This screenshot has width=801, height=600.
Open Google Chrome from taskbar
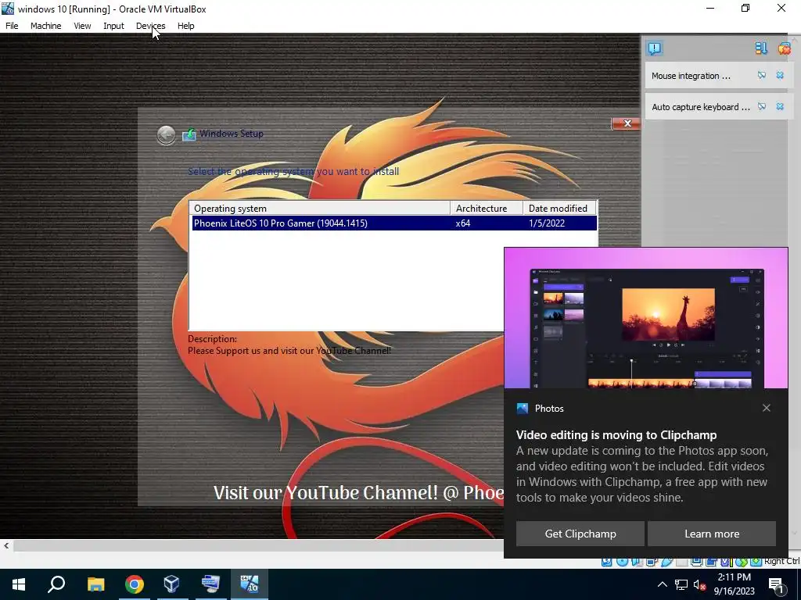pyautogui.click(x=134, y=584)
